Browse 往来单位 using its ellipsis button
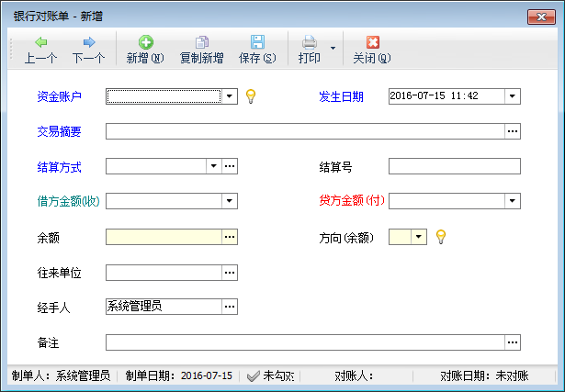Viewport: 565px width, 392px height. pos(230,272)
